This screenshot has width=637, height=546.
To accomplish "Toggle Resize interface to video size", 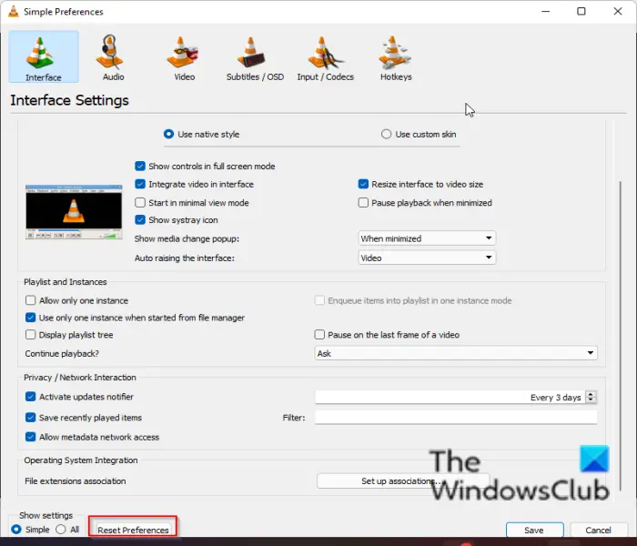I will pyautogui.click(x=363, y=184).
